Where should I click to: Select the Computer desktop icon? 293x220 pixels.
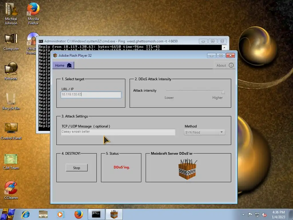click(11, 42)
